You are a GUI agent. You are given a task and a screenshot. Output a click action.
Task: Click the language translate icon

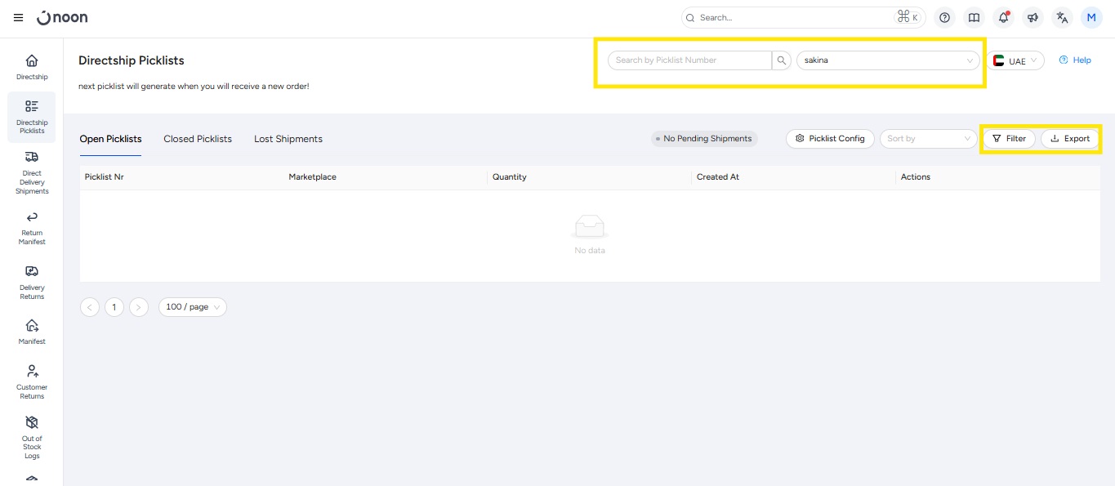(x=1062, y=17)
